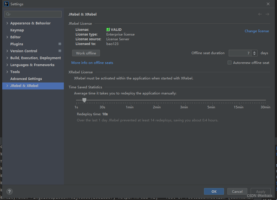The width and height of the screenshot is (277, 200).
Task: Increase offline seat duration with up arrow
Action: [x=255, y=52]
